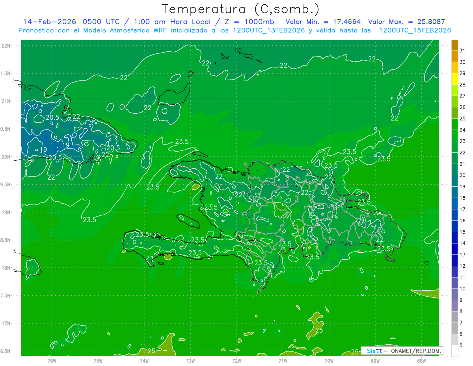This screenshot has height=366, width=473.
Task: Pick the yellow swatch between legend 28 and 29
Action: 454,79
